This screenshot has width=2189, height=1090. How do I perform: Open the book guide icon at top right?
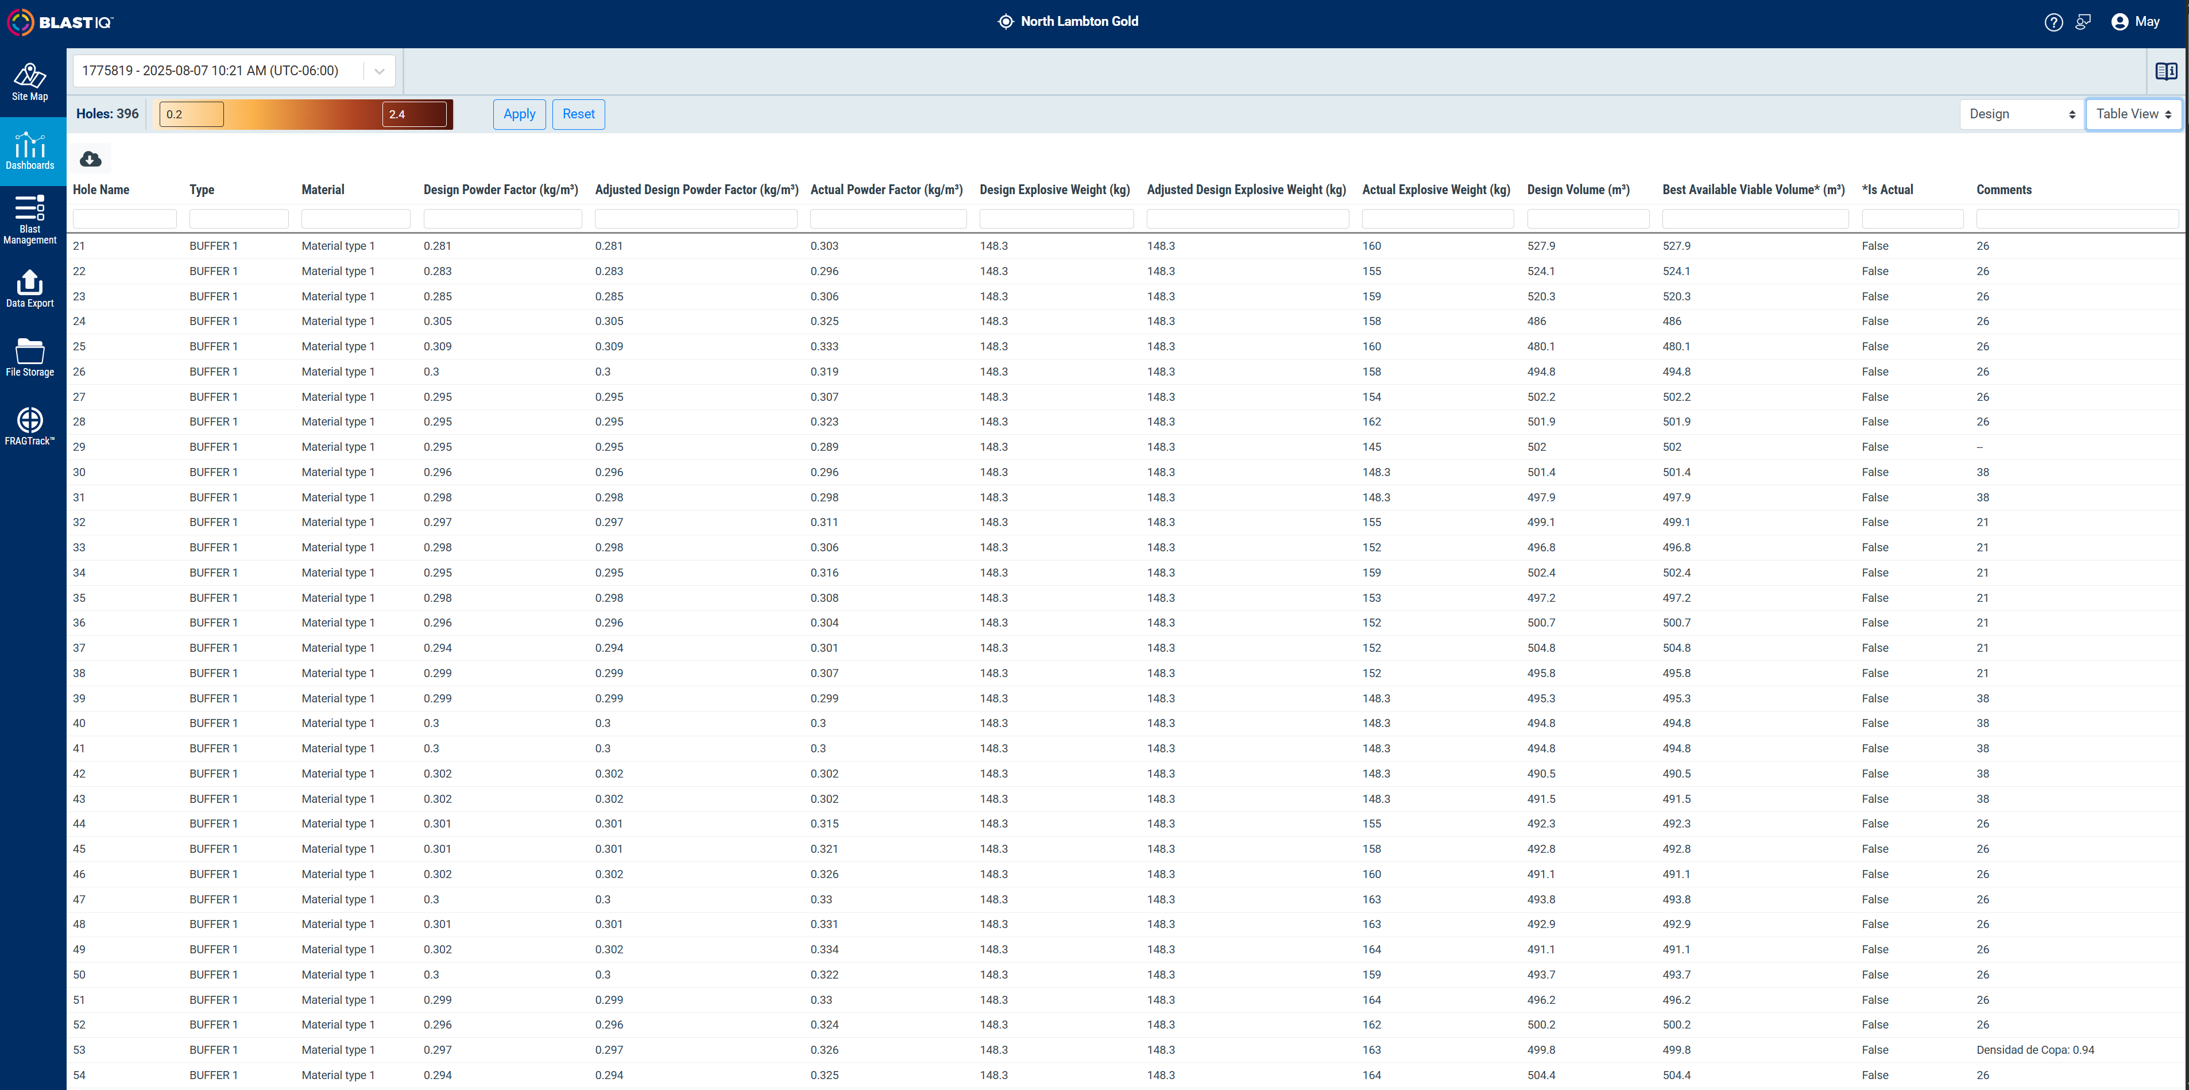click(x=2166, y=71)
